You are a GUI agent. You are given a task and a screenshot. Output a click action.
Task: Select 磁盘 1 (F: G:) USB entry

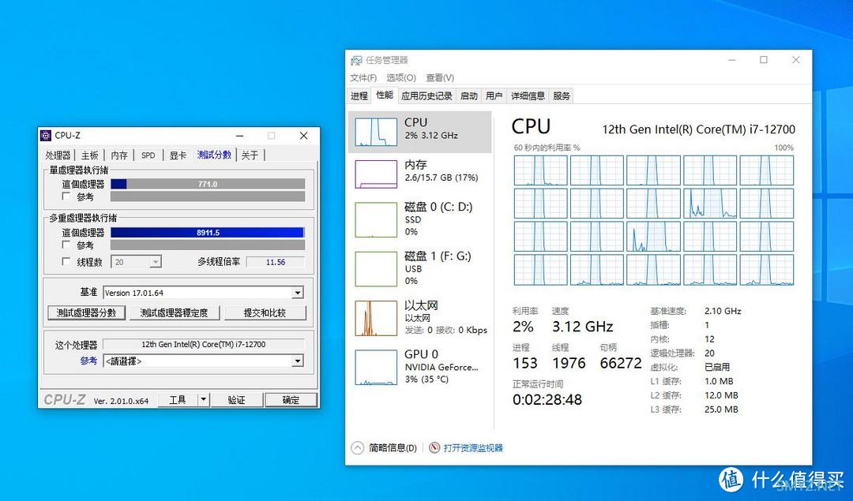[x=419, y=268]
